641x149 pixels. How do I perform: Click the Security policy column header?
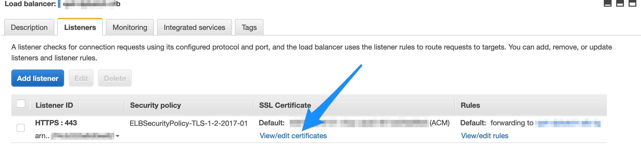155,105
